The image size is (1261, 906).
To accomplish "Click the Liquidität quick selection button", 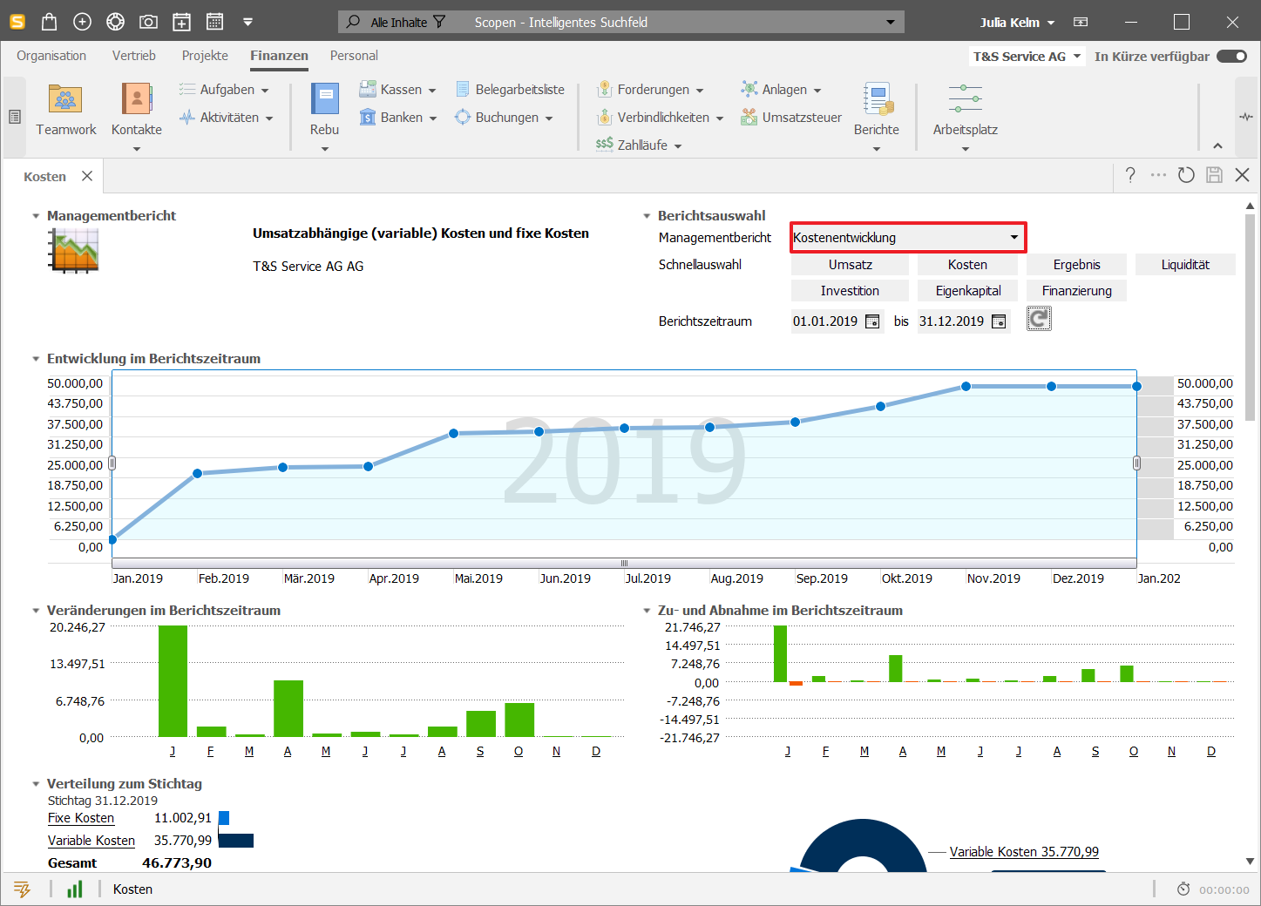I will pos(1185,264).
